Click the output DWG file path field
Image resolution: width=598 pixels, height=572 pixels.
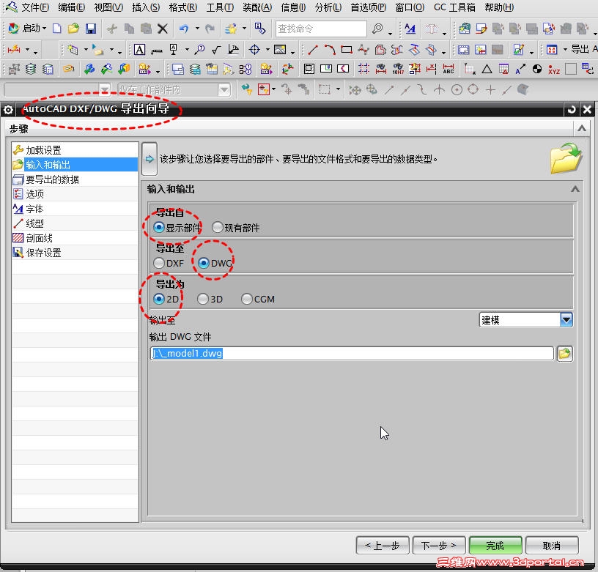coord(352,353)
